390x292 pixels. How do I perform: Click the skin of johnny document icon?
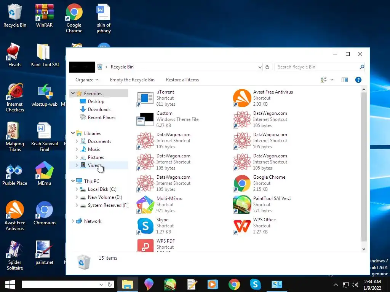(x=104, y=18)
